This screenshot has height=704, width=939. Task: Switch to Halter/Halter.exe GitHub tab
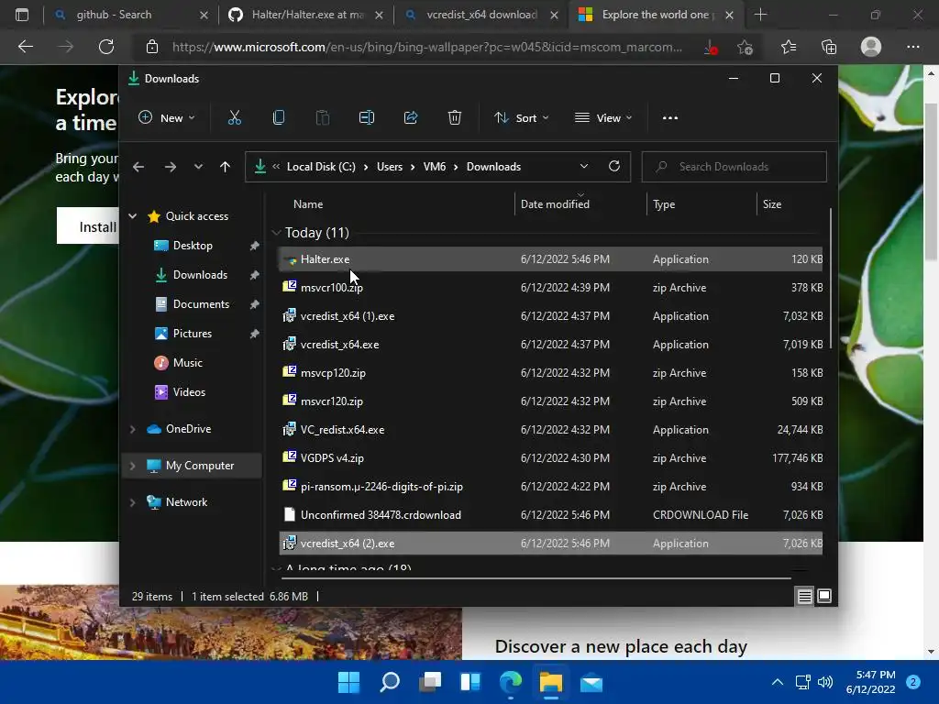tap(306, 15)
